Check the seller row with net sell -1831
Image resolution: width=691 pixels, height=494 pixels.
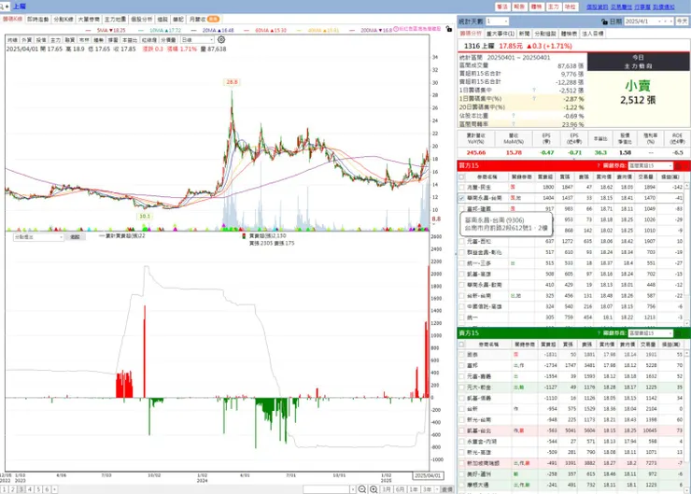pyautogui.click(x=461, y=355)
